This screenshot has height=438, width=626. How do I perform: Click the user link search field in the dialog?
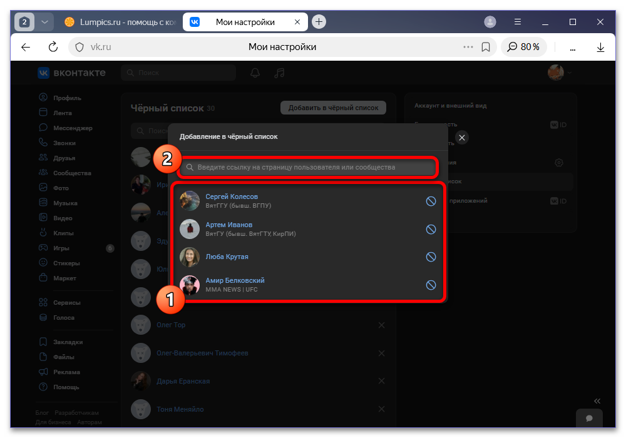point(309,167)
